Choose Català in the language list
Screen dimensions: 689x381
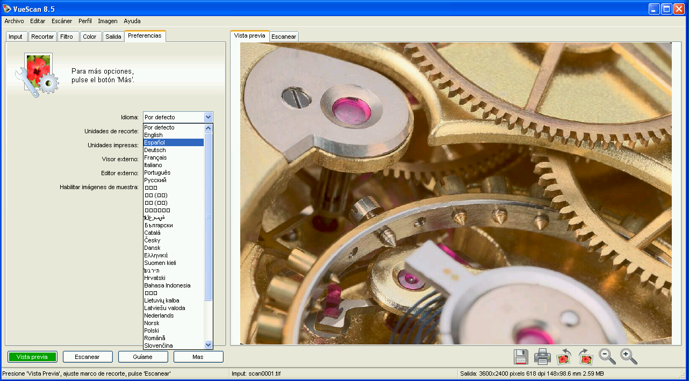coord(174,233)
